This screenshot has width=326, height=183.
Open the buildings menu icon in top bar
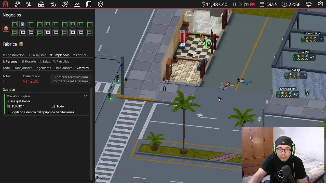(5, 4)
